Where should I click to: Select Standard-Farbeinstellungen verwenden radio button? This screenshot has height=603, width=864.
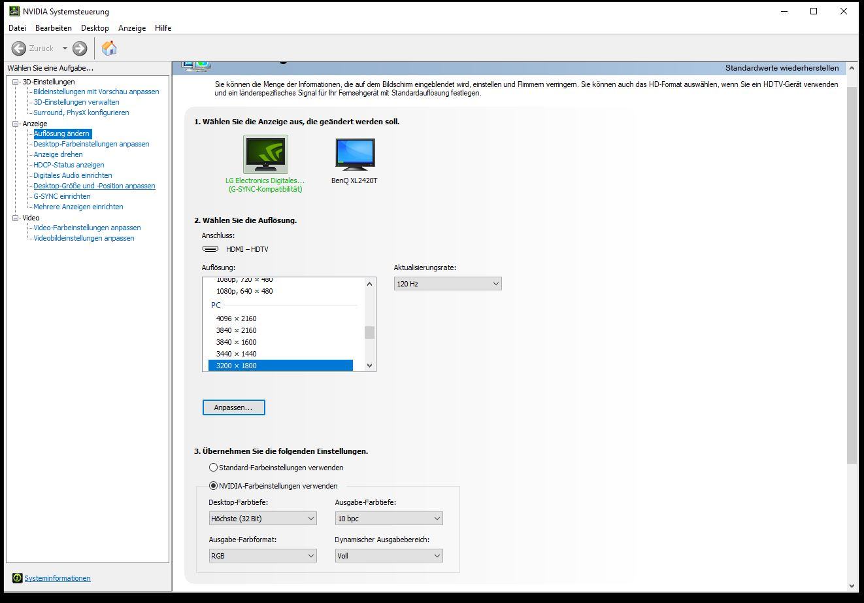coord(213,468)
